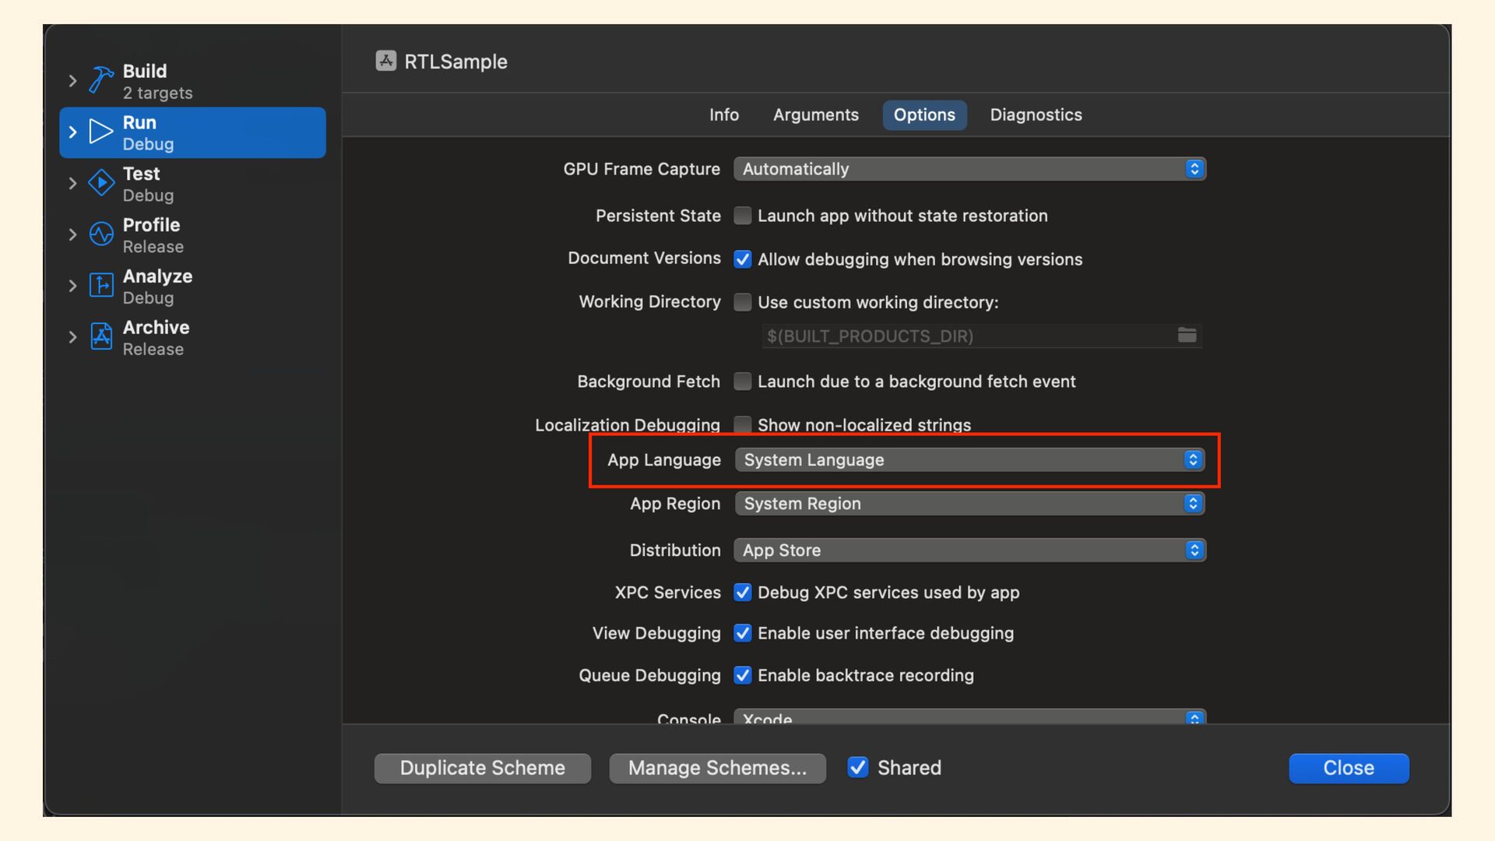Open the Console Xcode dropdown
The height and width of the screenshot is (841, 1495).
pyautogui.click(x=969, y=716)
